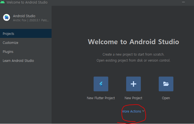The image size is (194, 124).
Task: Click the New Project label
Action: tap(133, 98)
